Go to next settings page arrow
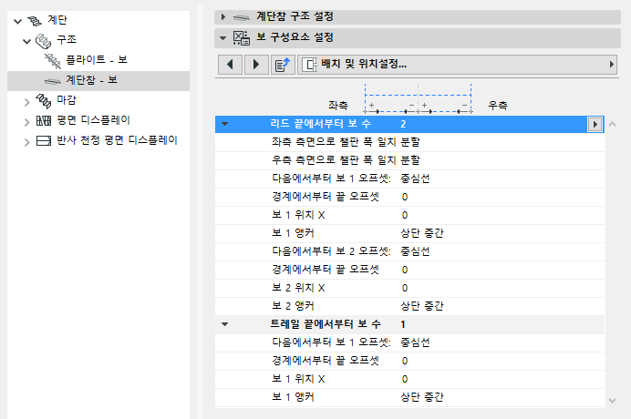 [256, 65]
